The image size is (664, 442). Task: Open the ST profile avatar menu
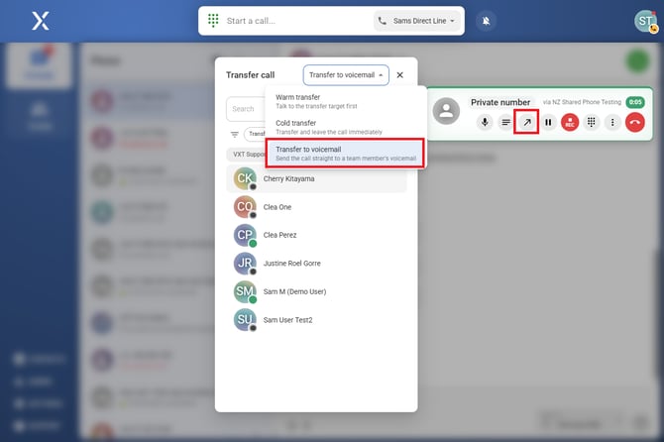click(x=645, y=21)
